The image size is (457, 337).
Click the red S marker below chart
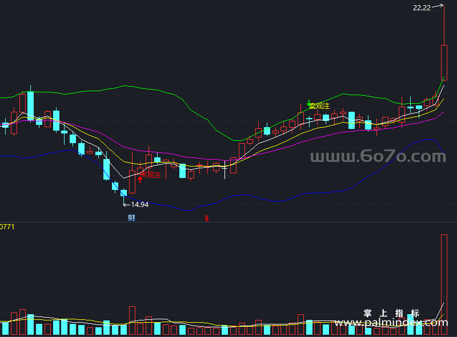[x=206, y=218]
